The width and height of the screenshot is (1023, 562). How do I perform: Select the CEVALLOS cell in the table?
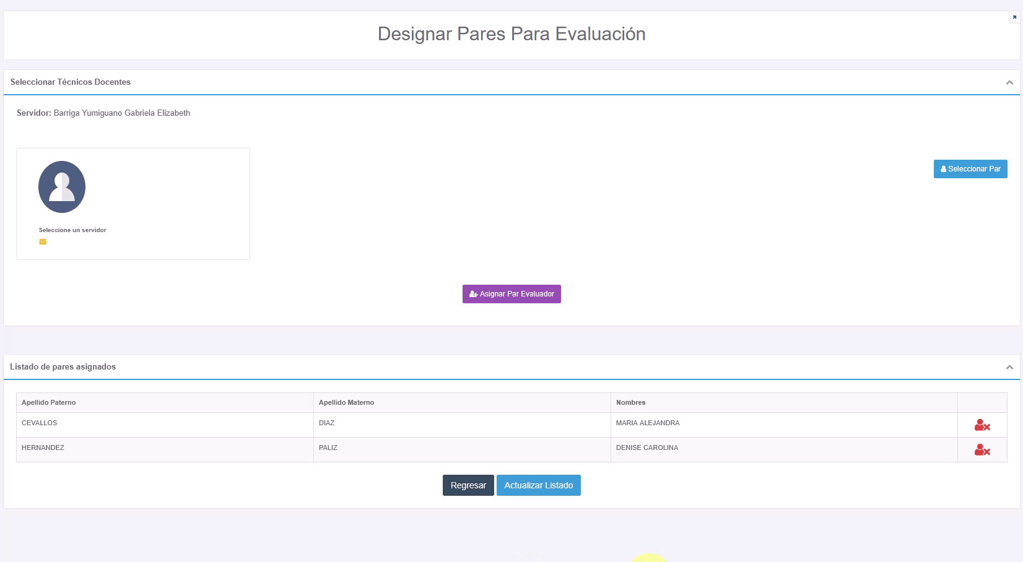coord(40,423)
